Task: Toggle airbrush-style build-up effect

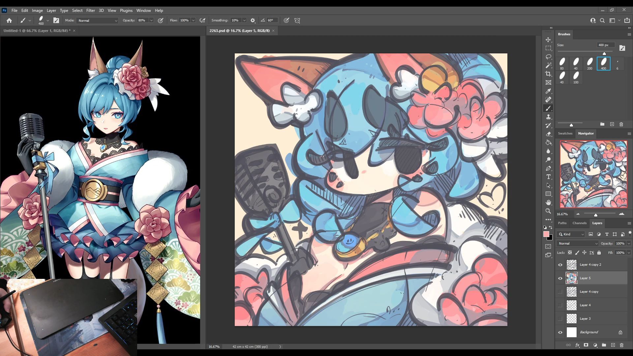Action: [202, 20]
